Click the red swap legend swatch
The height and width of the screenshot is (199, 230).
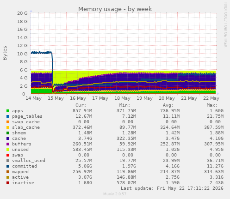[x=8, y=155]
